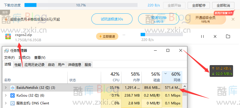This screenshot has height=108, width=240.
Task: Click the csgos2.zip file name
Action: pos(23,35)
